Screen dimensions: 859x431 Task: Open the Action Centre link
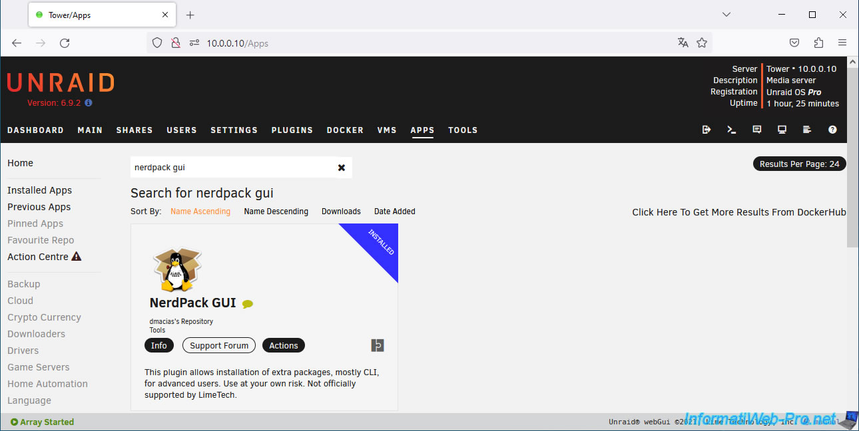[38, 257]
